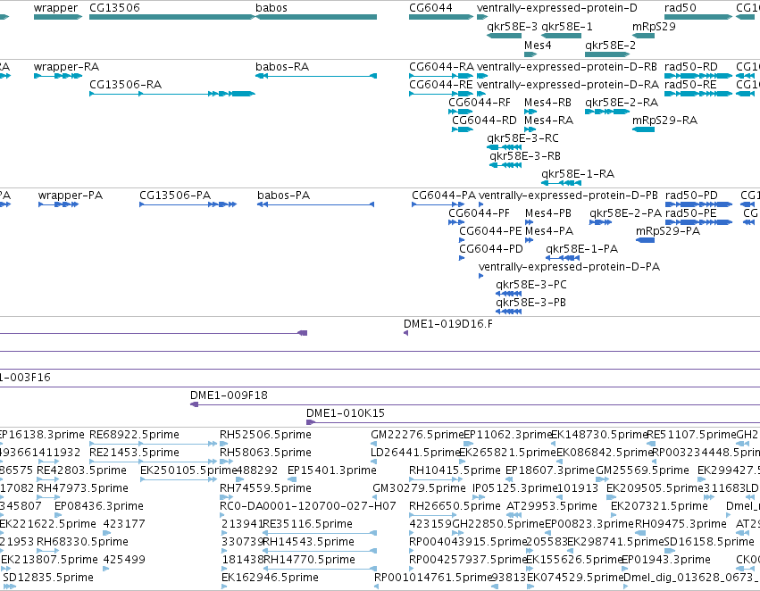Select the Mes4 gene glyph
Image resolution: width=760 pixels, height=591 pixels.
[x=530, y=54]
